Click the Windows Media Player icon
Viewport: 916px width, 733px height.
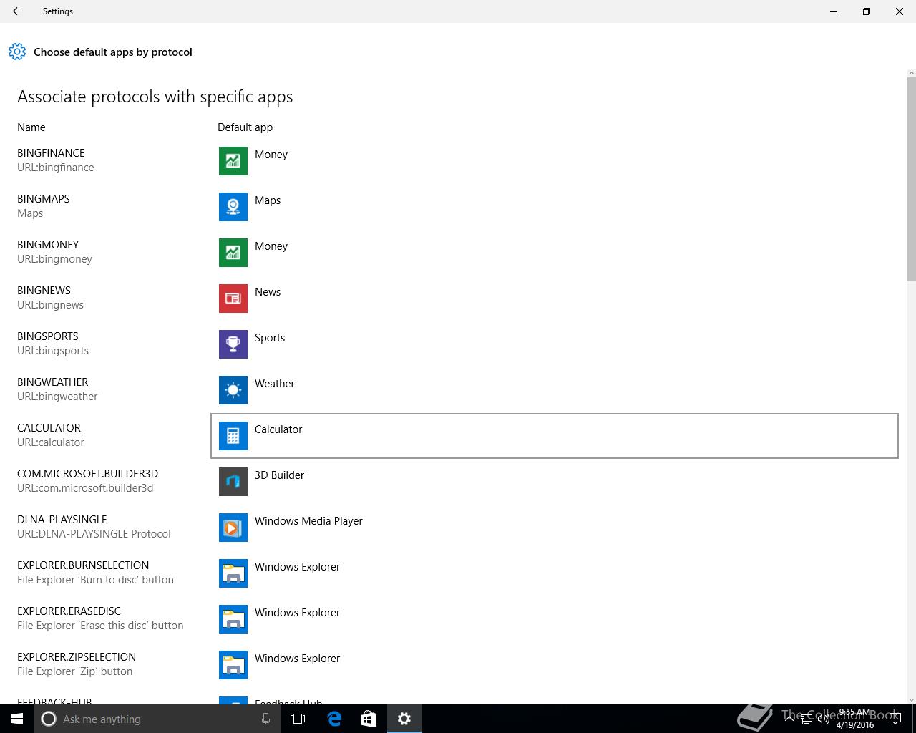233,528
